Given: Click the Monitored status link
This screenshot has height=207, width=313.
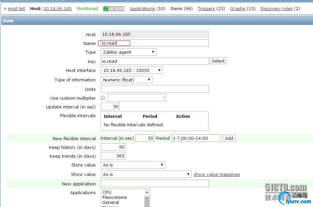Looking at the screenshot, I should pos(87,9).
